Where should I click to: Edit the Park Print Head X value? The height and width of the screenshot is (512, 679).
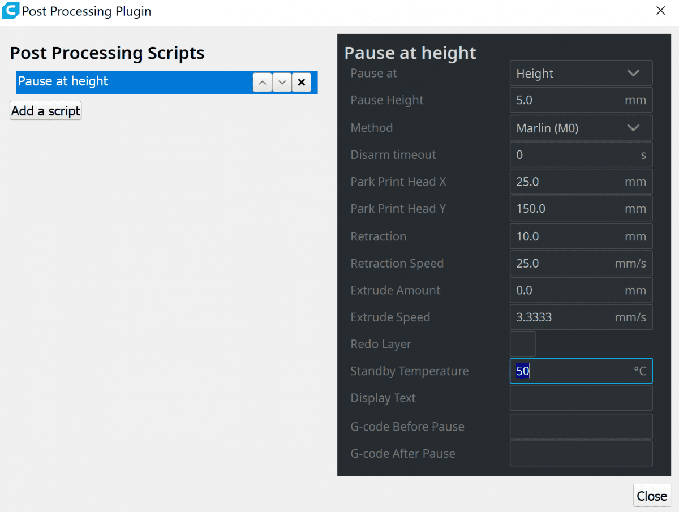point(566,182)
